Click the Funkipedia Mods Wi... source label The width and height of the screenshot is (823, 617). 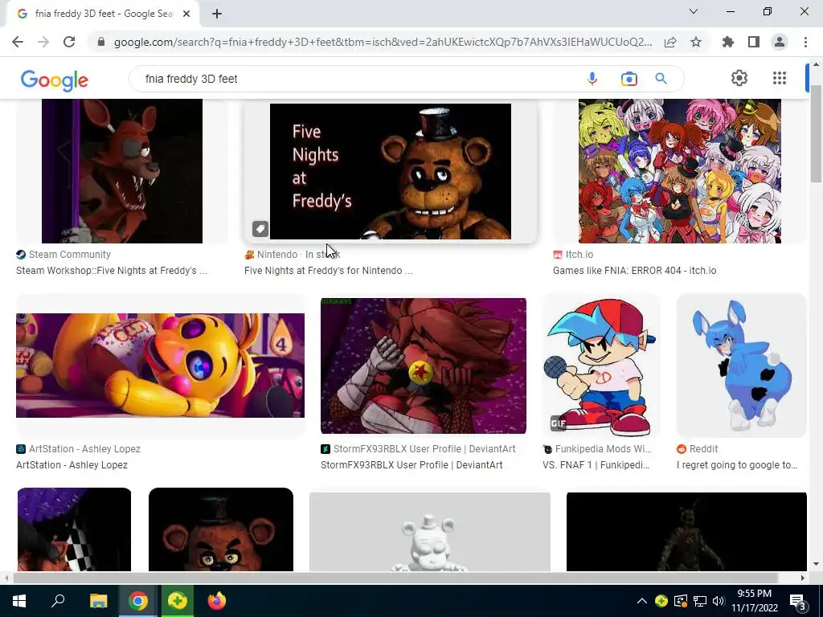pos(603,449)
